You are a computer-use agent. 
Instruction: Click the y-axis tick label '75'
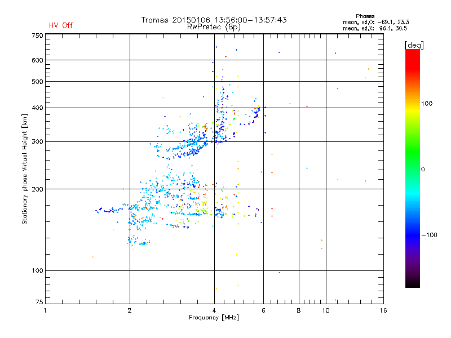pyautogui.click(x=39, y=302)
